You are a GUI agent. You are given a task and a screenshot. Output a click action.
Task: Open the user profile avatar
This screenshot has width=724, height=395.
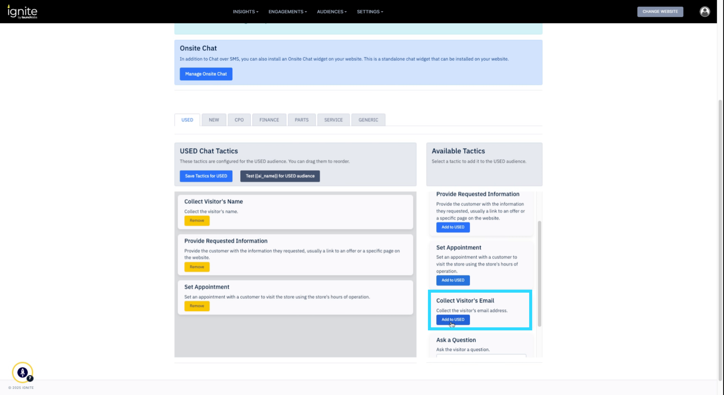click(x=705, y=12)
